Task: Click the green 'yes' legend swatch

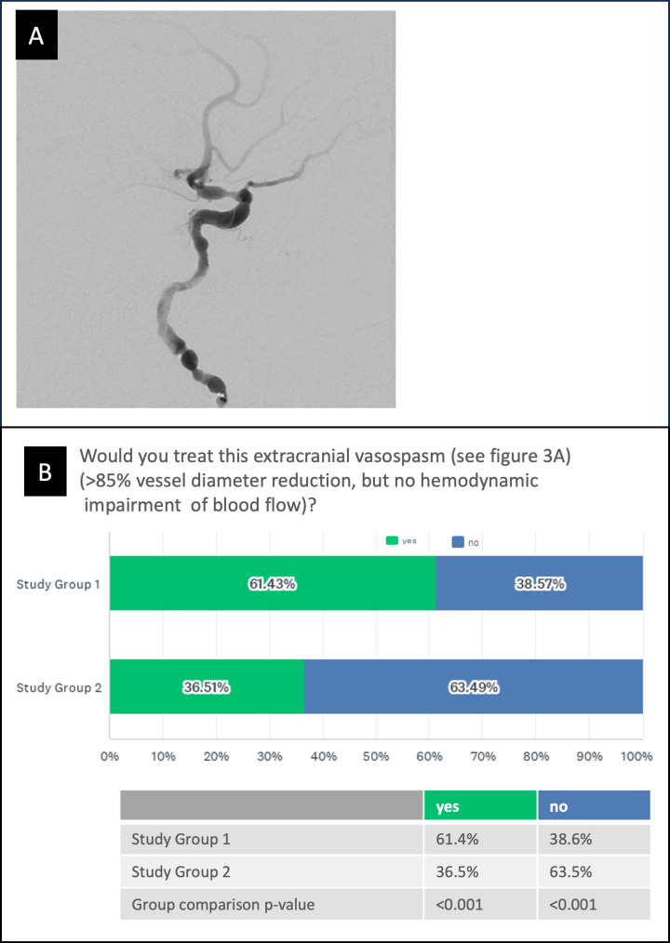Action: [x=392, y=539]
